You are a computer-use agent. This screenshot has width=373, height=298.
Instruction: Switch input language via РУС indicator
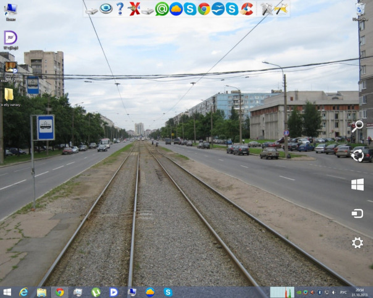click(343, 292)
